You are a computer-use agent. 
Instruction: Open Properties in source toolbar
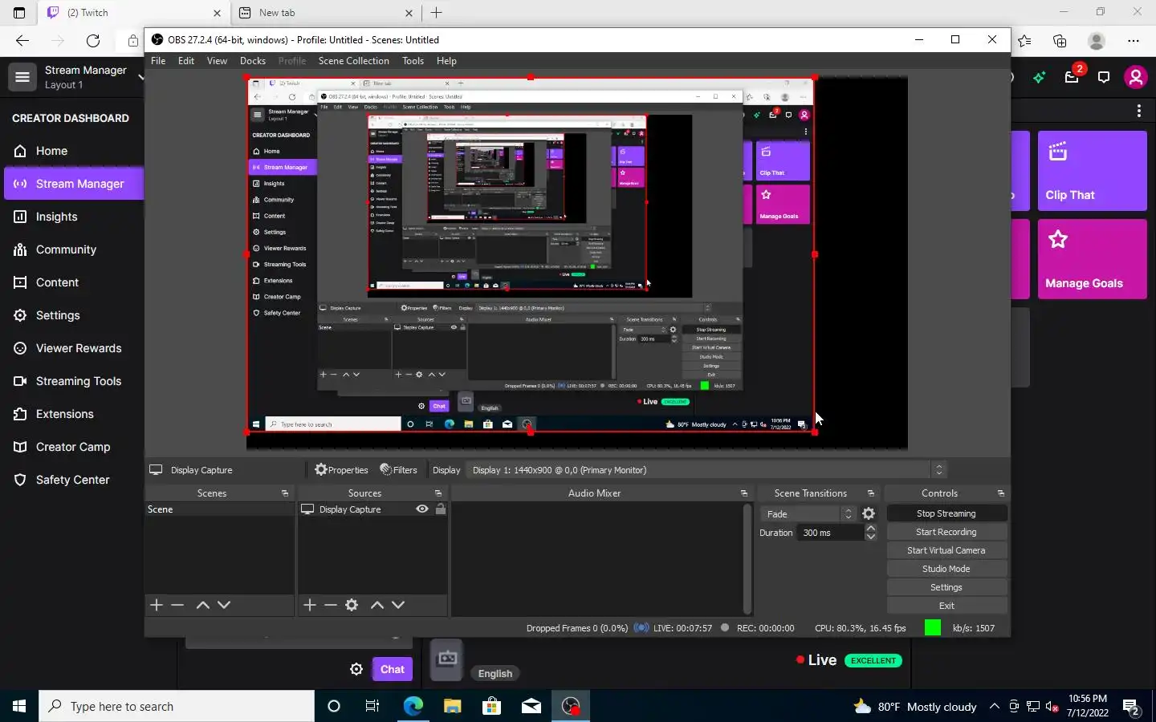(341, 470)
